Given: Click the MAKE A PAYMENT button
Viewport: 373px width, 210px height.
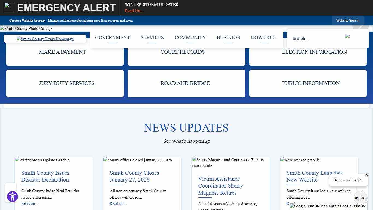Looking at the screenshot, I should [62, 52].
